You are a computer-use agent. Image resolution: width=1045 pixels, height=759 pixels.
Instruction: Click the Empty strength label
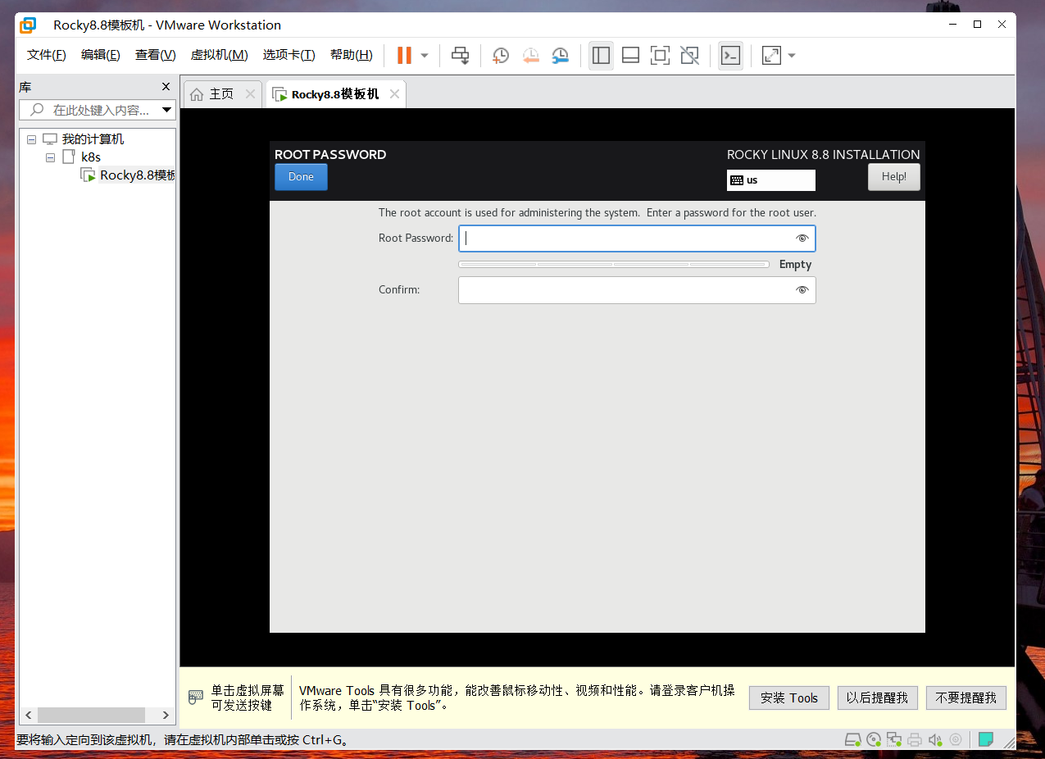pos(795,265)
